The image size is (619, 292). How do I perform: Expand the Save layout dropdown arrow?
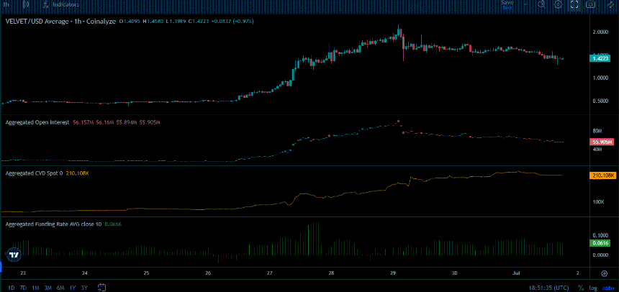pyautogui.click(x=525, y=4)
